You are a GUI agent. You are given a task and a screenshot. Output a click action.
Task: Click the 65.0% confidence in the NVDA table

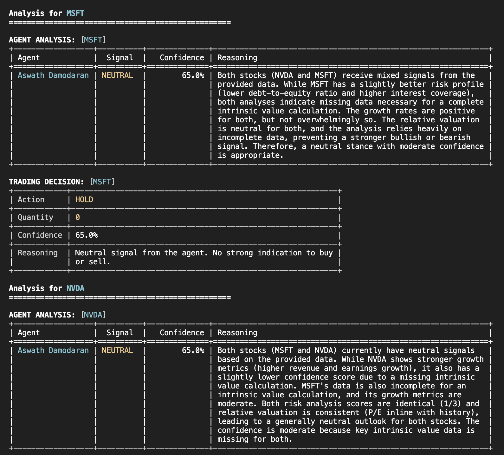coord(193,350)
